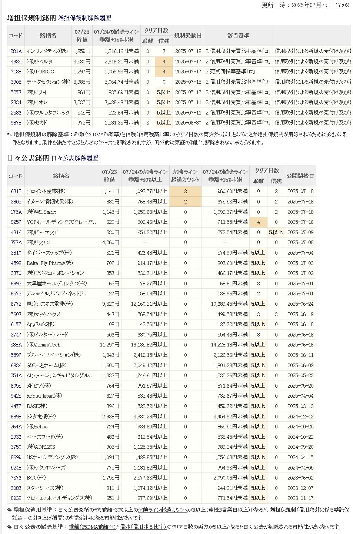The image size is (353, 534).
Task: Open stock code 6573
Action: click(16, 293)
